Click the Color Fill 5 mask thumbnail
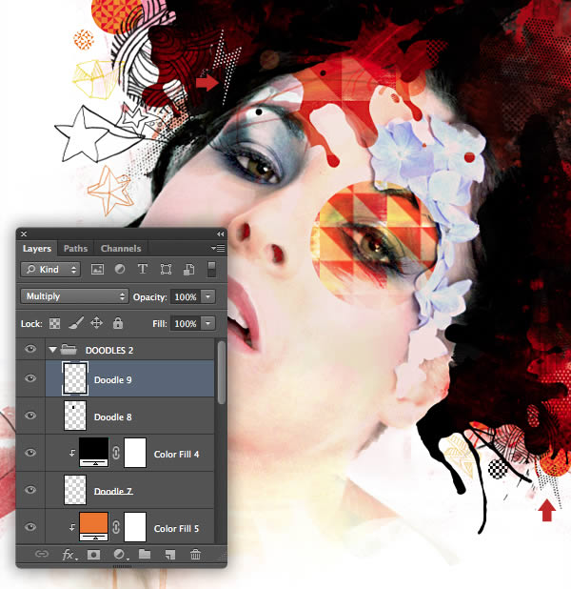Screen dimensions: 571x589 tap(135, 527)
